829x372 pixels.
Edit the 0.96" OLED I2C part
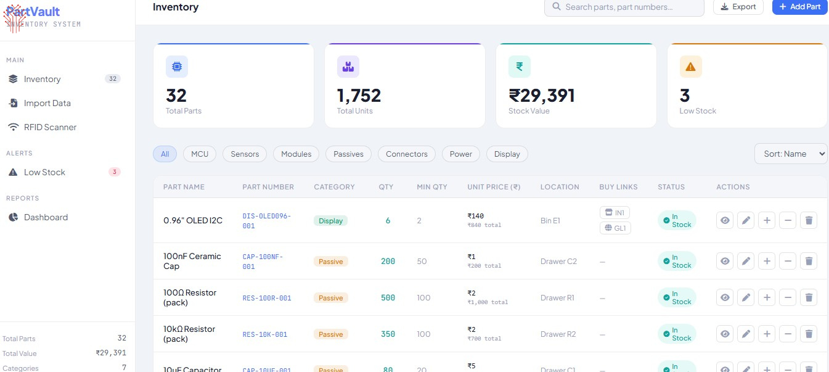click(746, 220)
